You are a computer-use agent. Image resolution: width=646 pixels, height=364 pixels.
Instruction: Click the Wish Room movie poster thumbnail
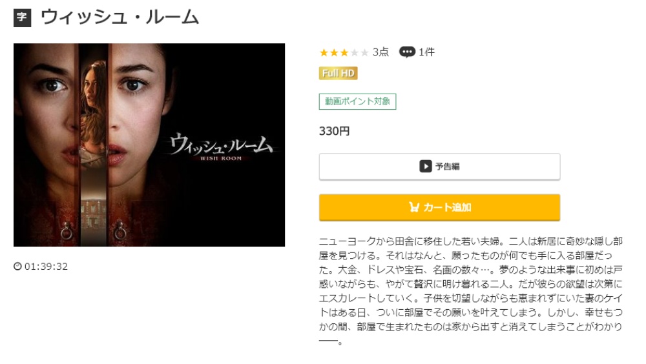[x=149, y=145]
